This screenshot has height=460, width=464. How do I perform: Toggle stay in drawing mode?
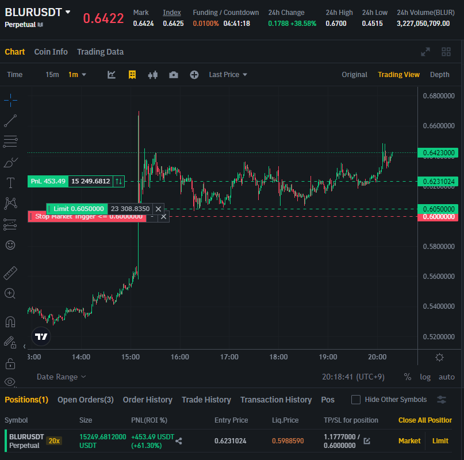pyautogui.click(x=10, y=342)
